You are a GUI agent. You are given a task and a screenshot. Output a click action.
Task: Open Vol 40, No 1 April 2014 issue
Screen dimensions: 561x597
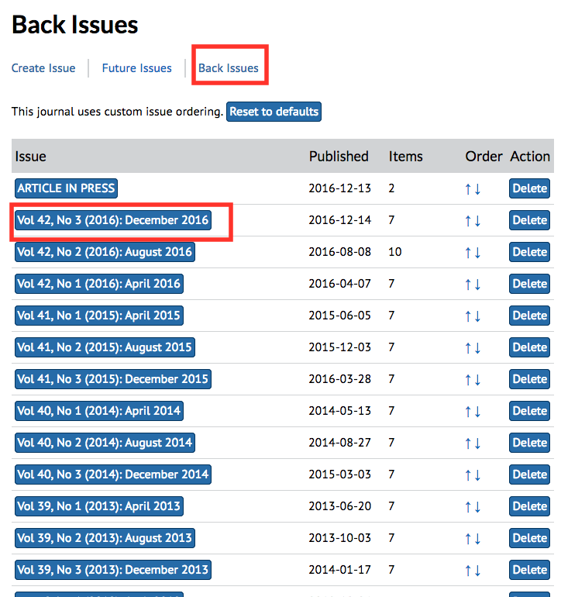coord(98,411)
